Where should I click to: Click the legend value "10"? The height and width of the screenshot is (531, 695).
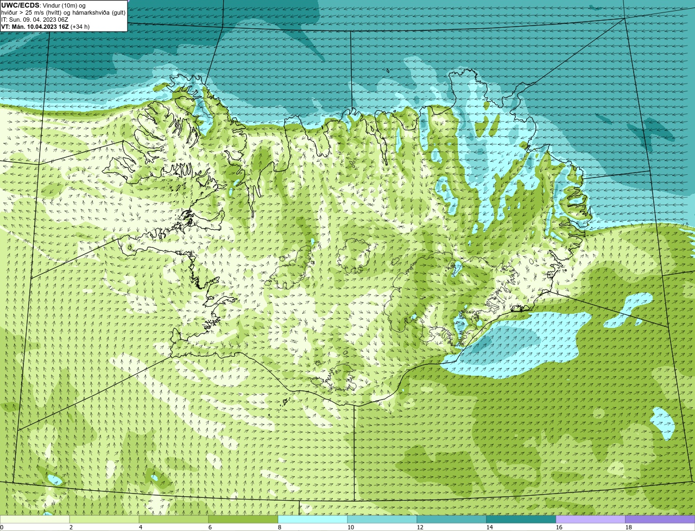(351, 527)
